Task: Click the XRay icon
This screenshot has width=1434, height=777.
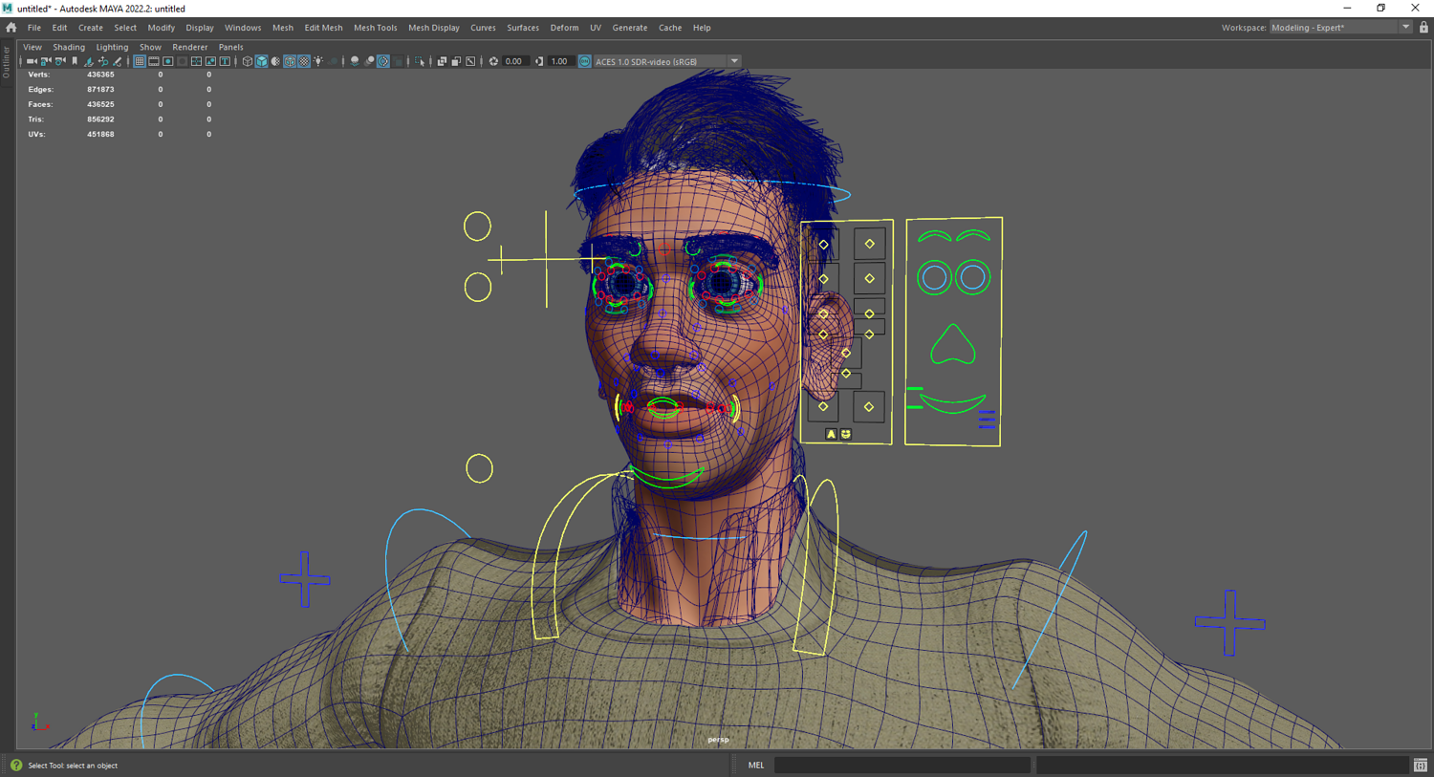Action: (x=442, y=61)
